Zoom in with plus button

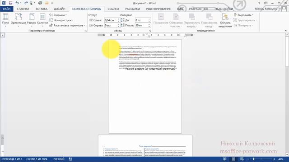coord(274,159)
